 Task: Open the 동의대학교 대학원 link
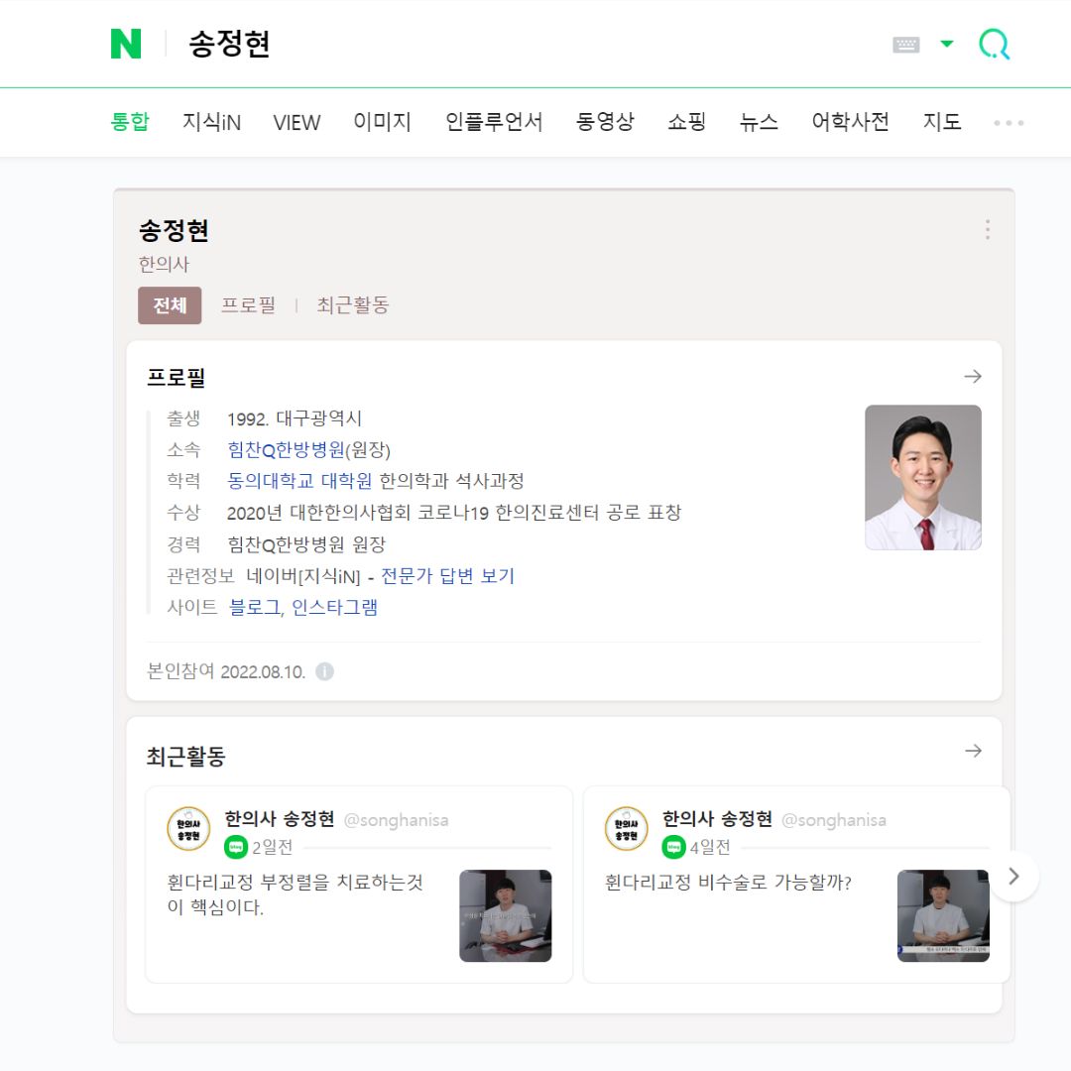pyautogui.click(x=299, y=481)
